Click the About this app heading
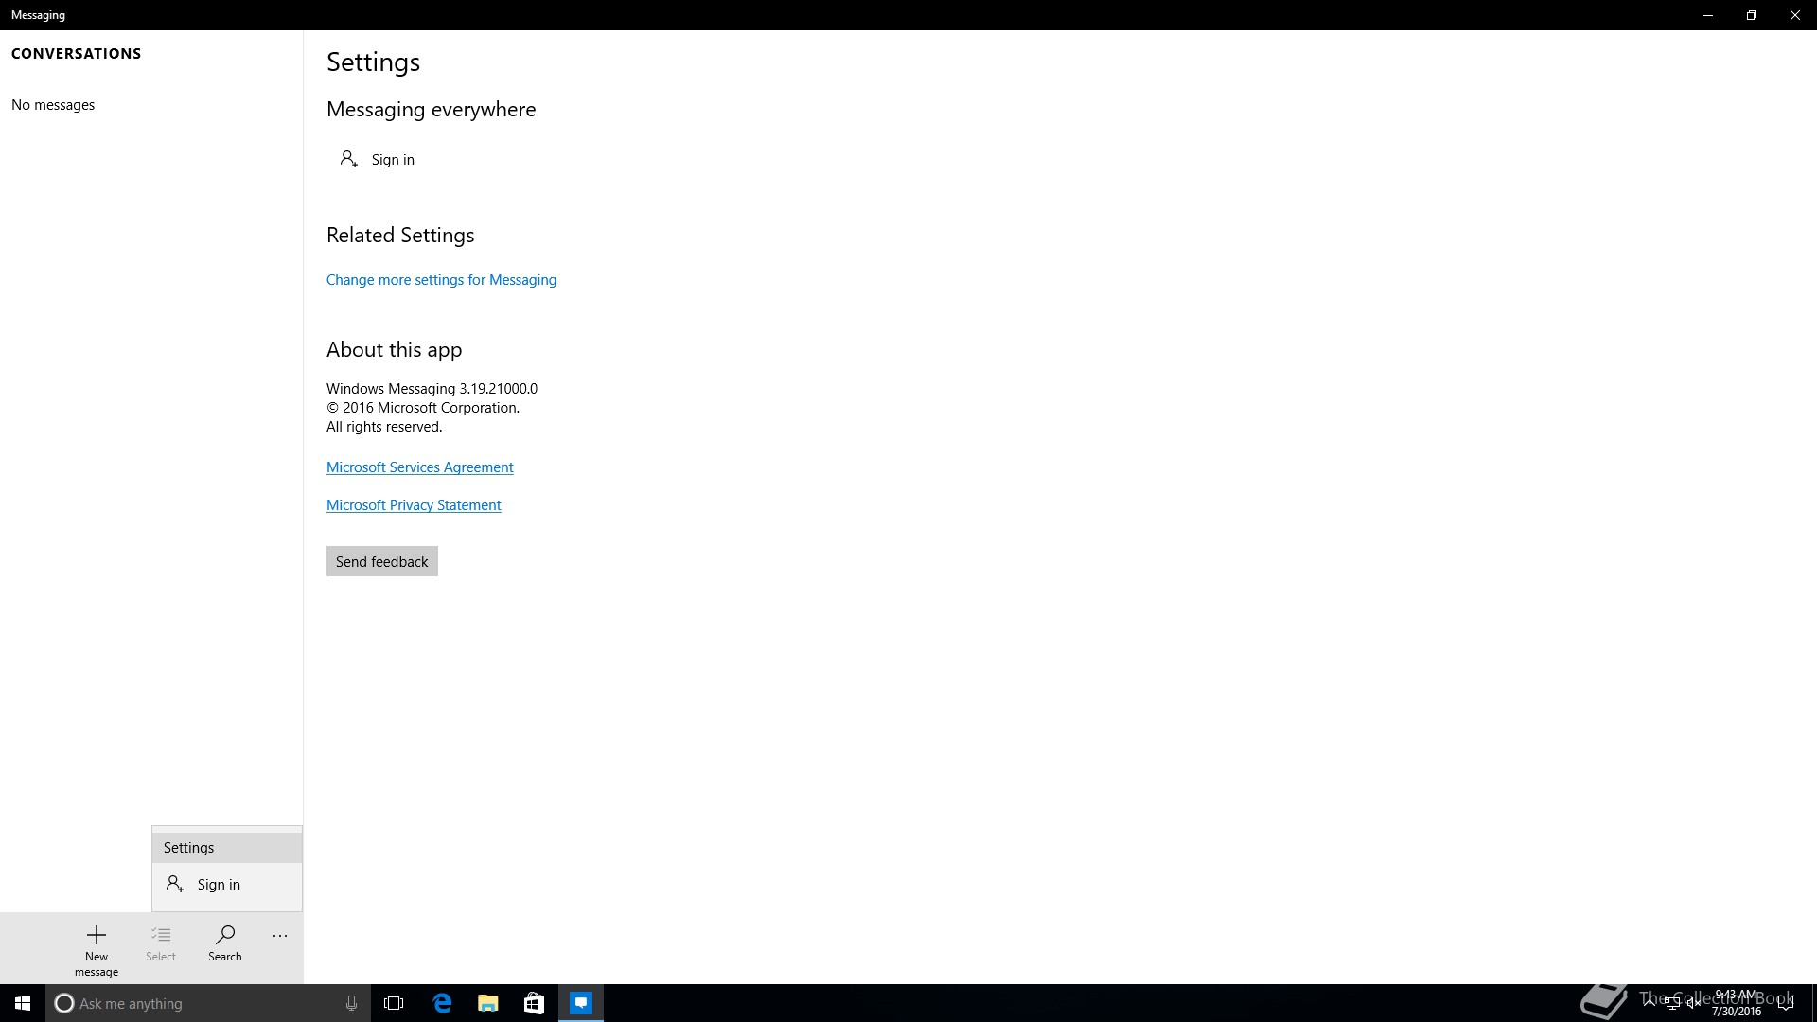 point(395,350)
